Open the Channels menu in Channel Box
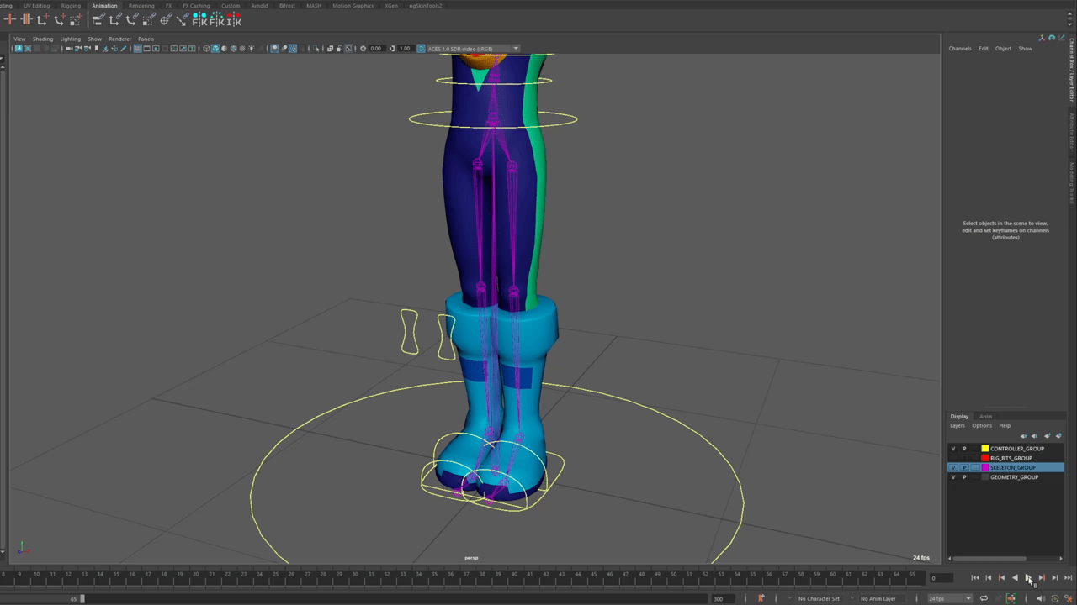This screenshot has width=1077, height=605. click(x=960, y=49)
